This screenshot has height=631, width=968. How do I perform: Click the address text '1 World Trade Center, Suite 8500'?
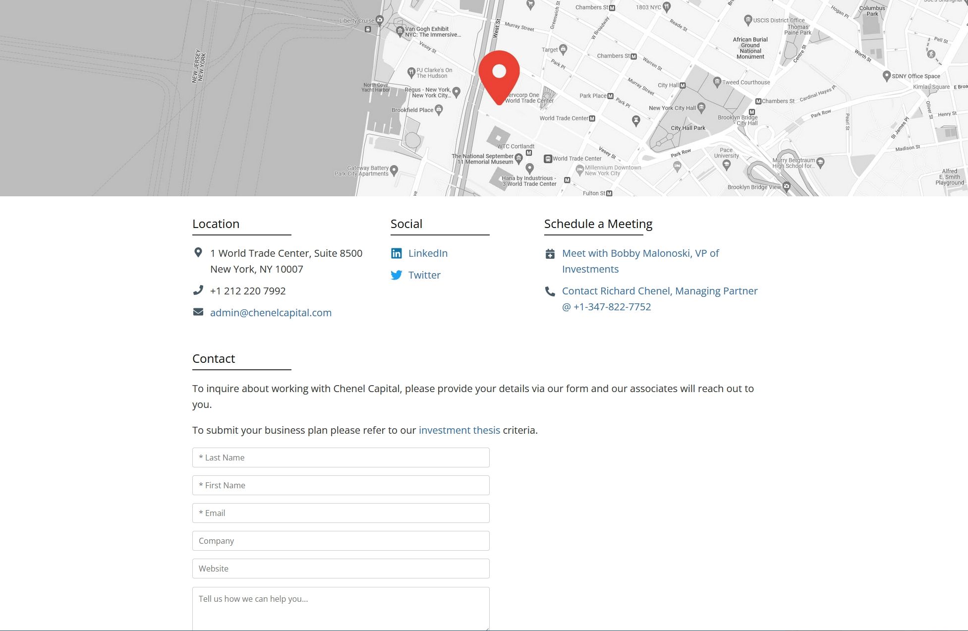[x=286, y=253]
